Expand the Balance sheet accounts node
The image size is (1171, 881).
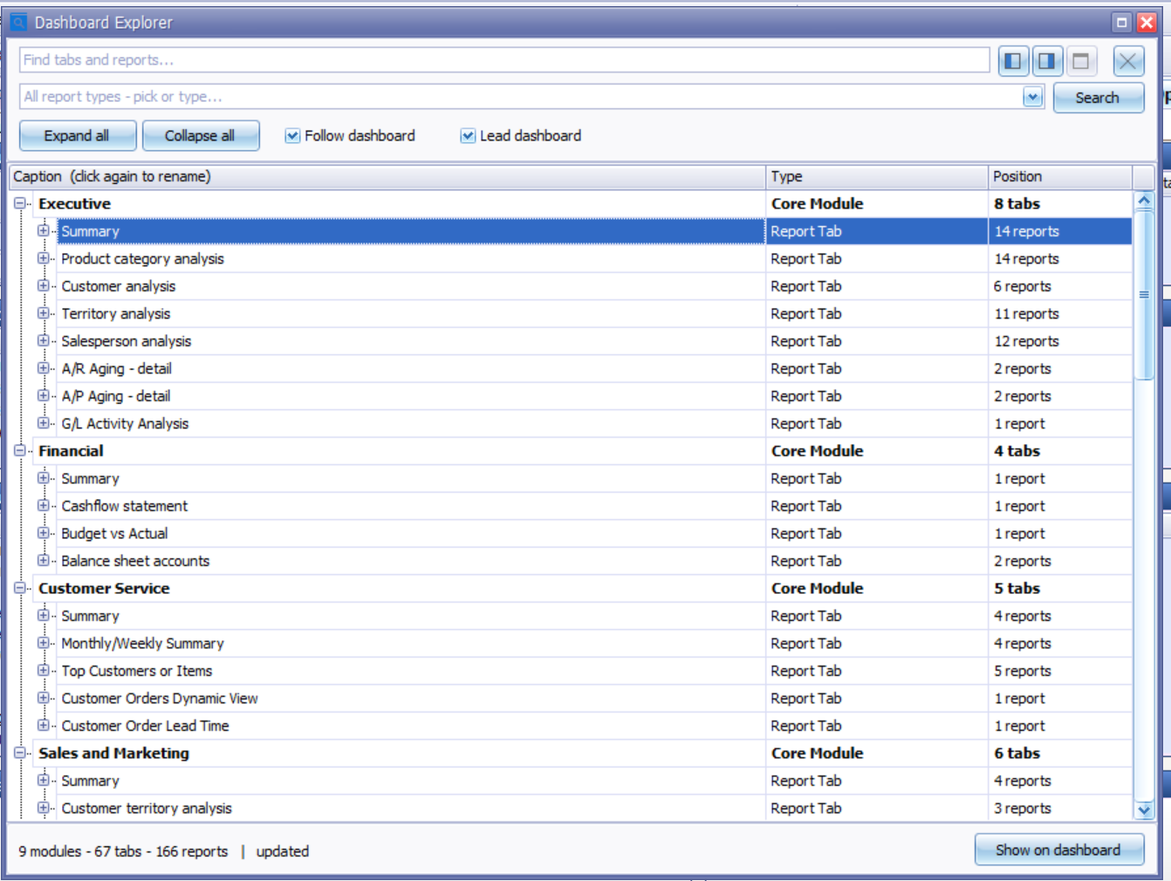(43, 561)
